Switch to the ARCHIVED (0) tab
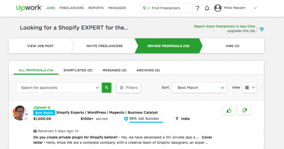Viewport: 284px width, 149px height. pos(148,70)
